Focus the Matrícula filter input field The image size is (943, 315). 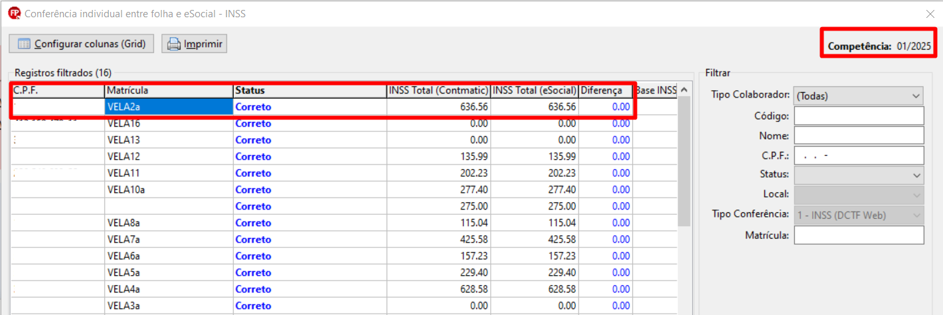tap(859, 235)
